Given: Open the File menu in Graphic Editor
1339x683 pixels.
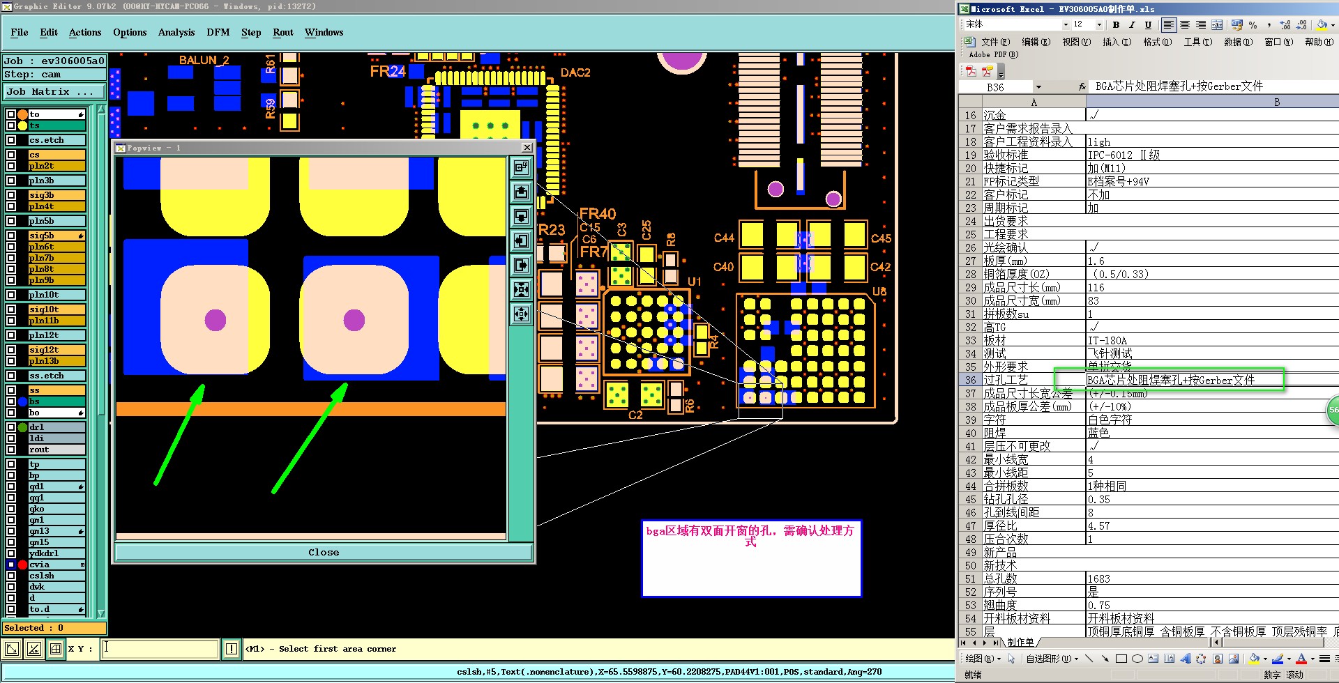Looking at the screenshot, I should tap(20, 33).
